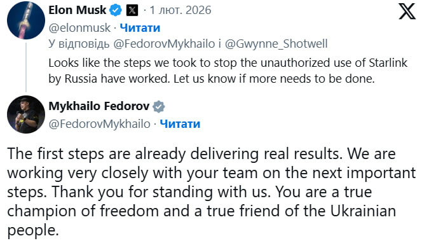
Task: Open Fedorov's reply text about first steps
Action: coord(211,191)
